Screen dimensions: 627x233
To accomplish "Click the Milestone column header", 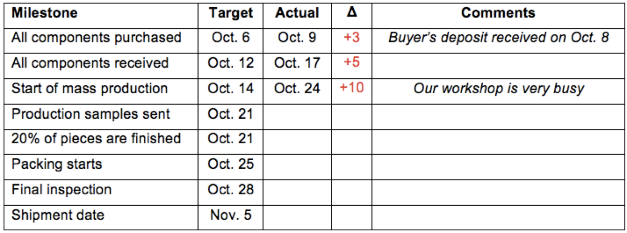I will (44, 13).
